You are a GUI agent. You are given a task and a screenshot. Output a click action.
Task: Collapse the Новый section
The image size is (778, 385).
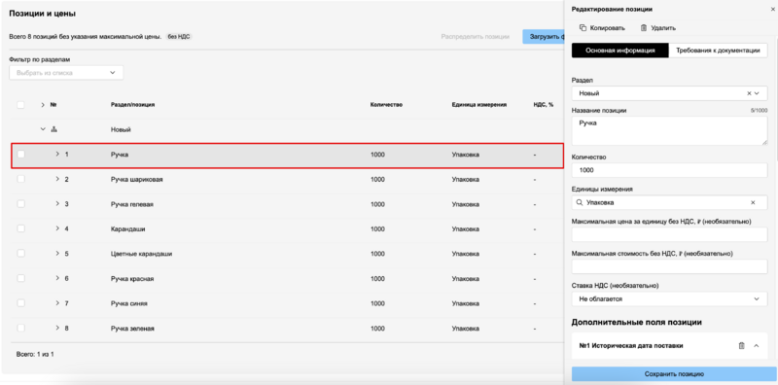coord(43,129)
